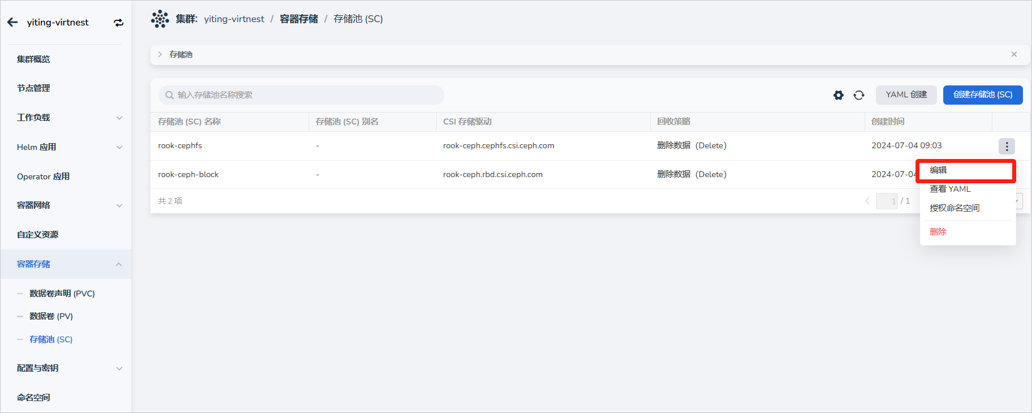Open Operator 应用 in sidebar
1032x413 pixels.
point(43,177)
